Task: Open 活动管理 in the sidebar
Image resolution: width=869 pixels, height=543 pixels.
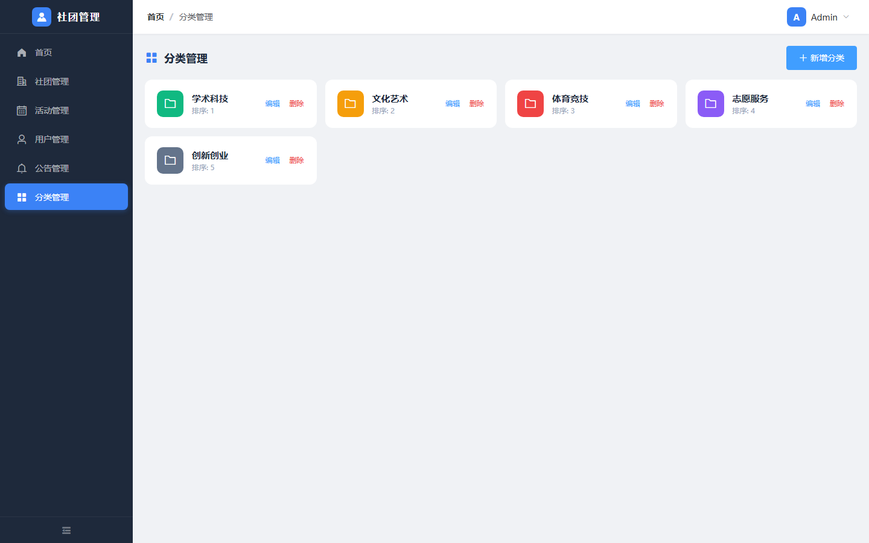Action: click(66, 110)
